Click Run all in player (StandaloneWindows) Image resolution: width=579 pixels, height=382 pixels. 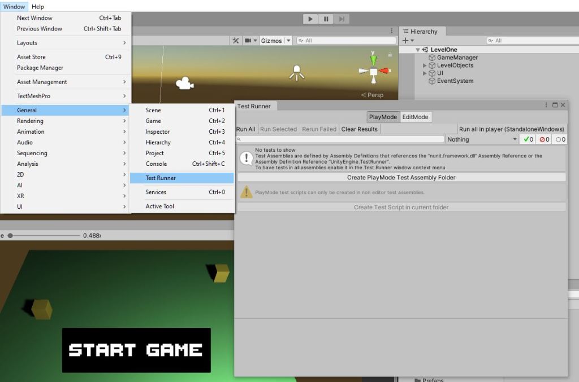[511, 129]
